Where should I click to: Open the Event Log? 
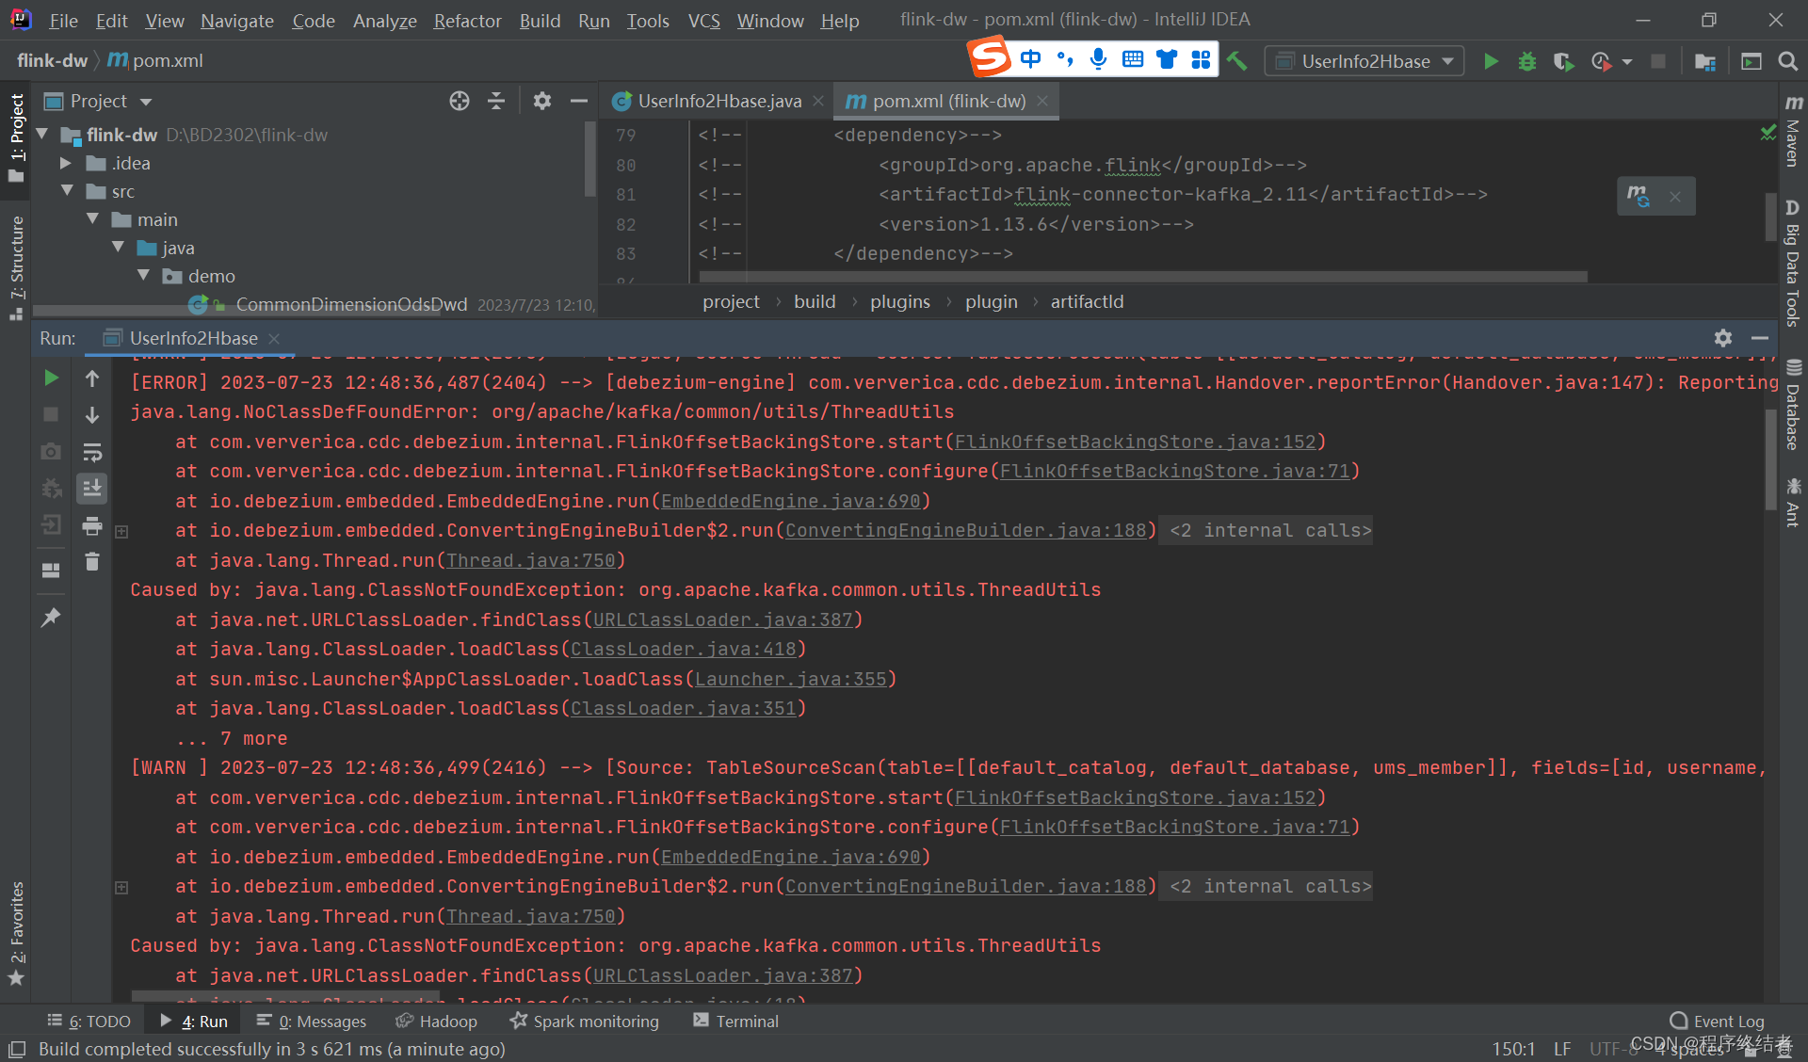point(1717,1021)
